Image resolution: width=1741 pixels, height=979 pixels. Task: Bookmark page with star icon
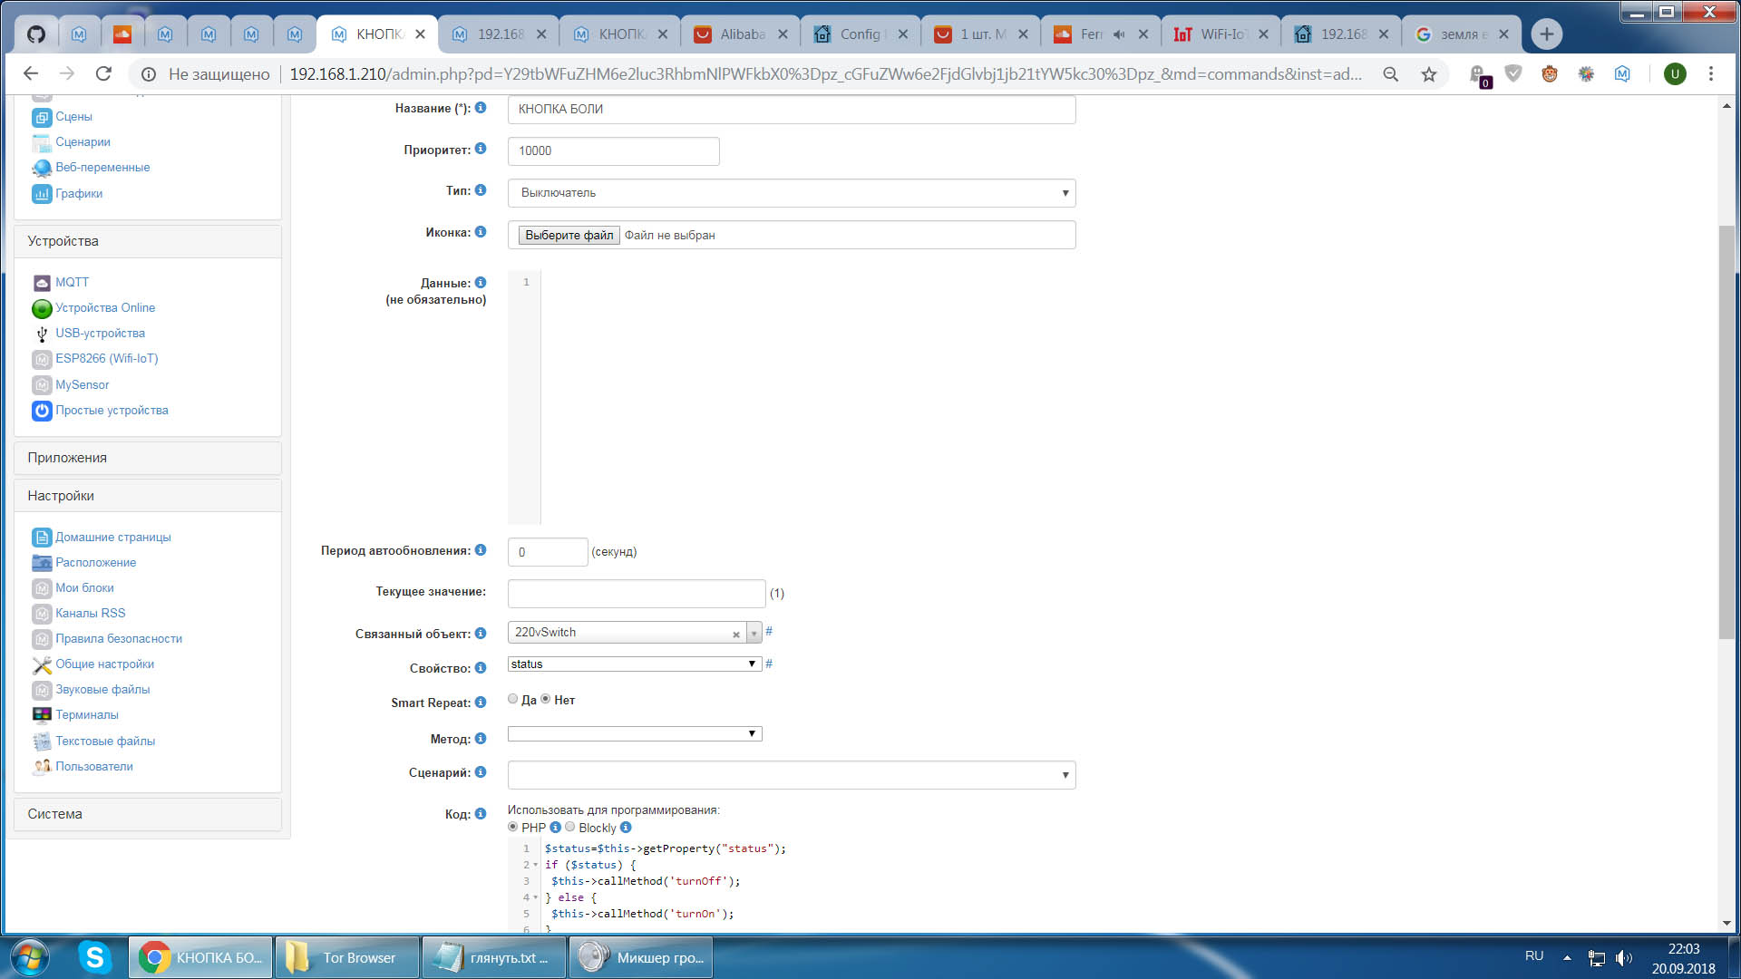[x=1429, y=74]
